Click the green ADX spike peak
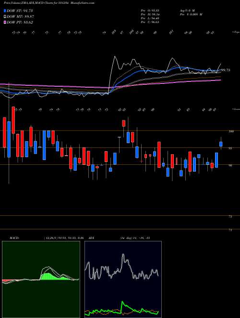Image resolution: width=240 pixels, height=318 pixels. pos(122,303)
